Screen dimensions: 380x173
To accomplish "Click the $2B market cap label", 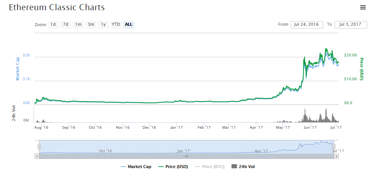I will (26, 55).
